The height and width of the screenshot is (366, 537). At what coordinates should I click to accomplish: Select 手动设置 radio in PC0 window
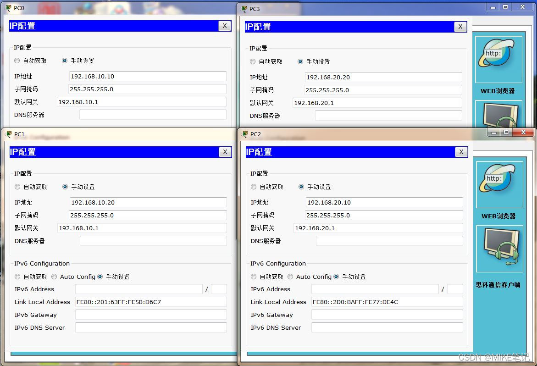pos(64,61)
